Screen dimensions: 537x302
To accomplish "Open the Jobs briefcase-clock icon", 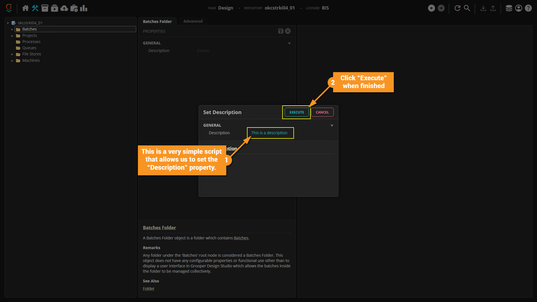I will 74,8.
